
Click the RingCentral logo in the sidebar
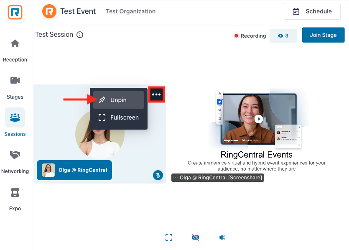tap(15, 12)
